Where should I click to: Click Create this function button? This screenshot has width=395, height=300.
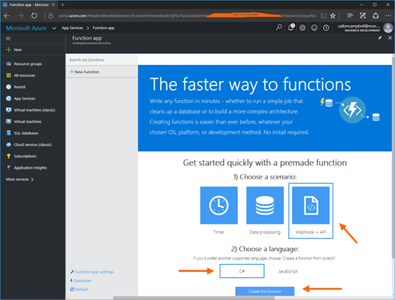pos(265,292)
